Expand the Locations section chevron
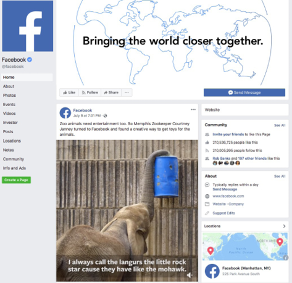Image resolution: width=292 pixels, height=283 pixels. point(284,226)
